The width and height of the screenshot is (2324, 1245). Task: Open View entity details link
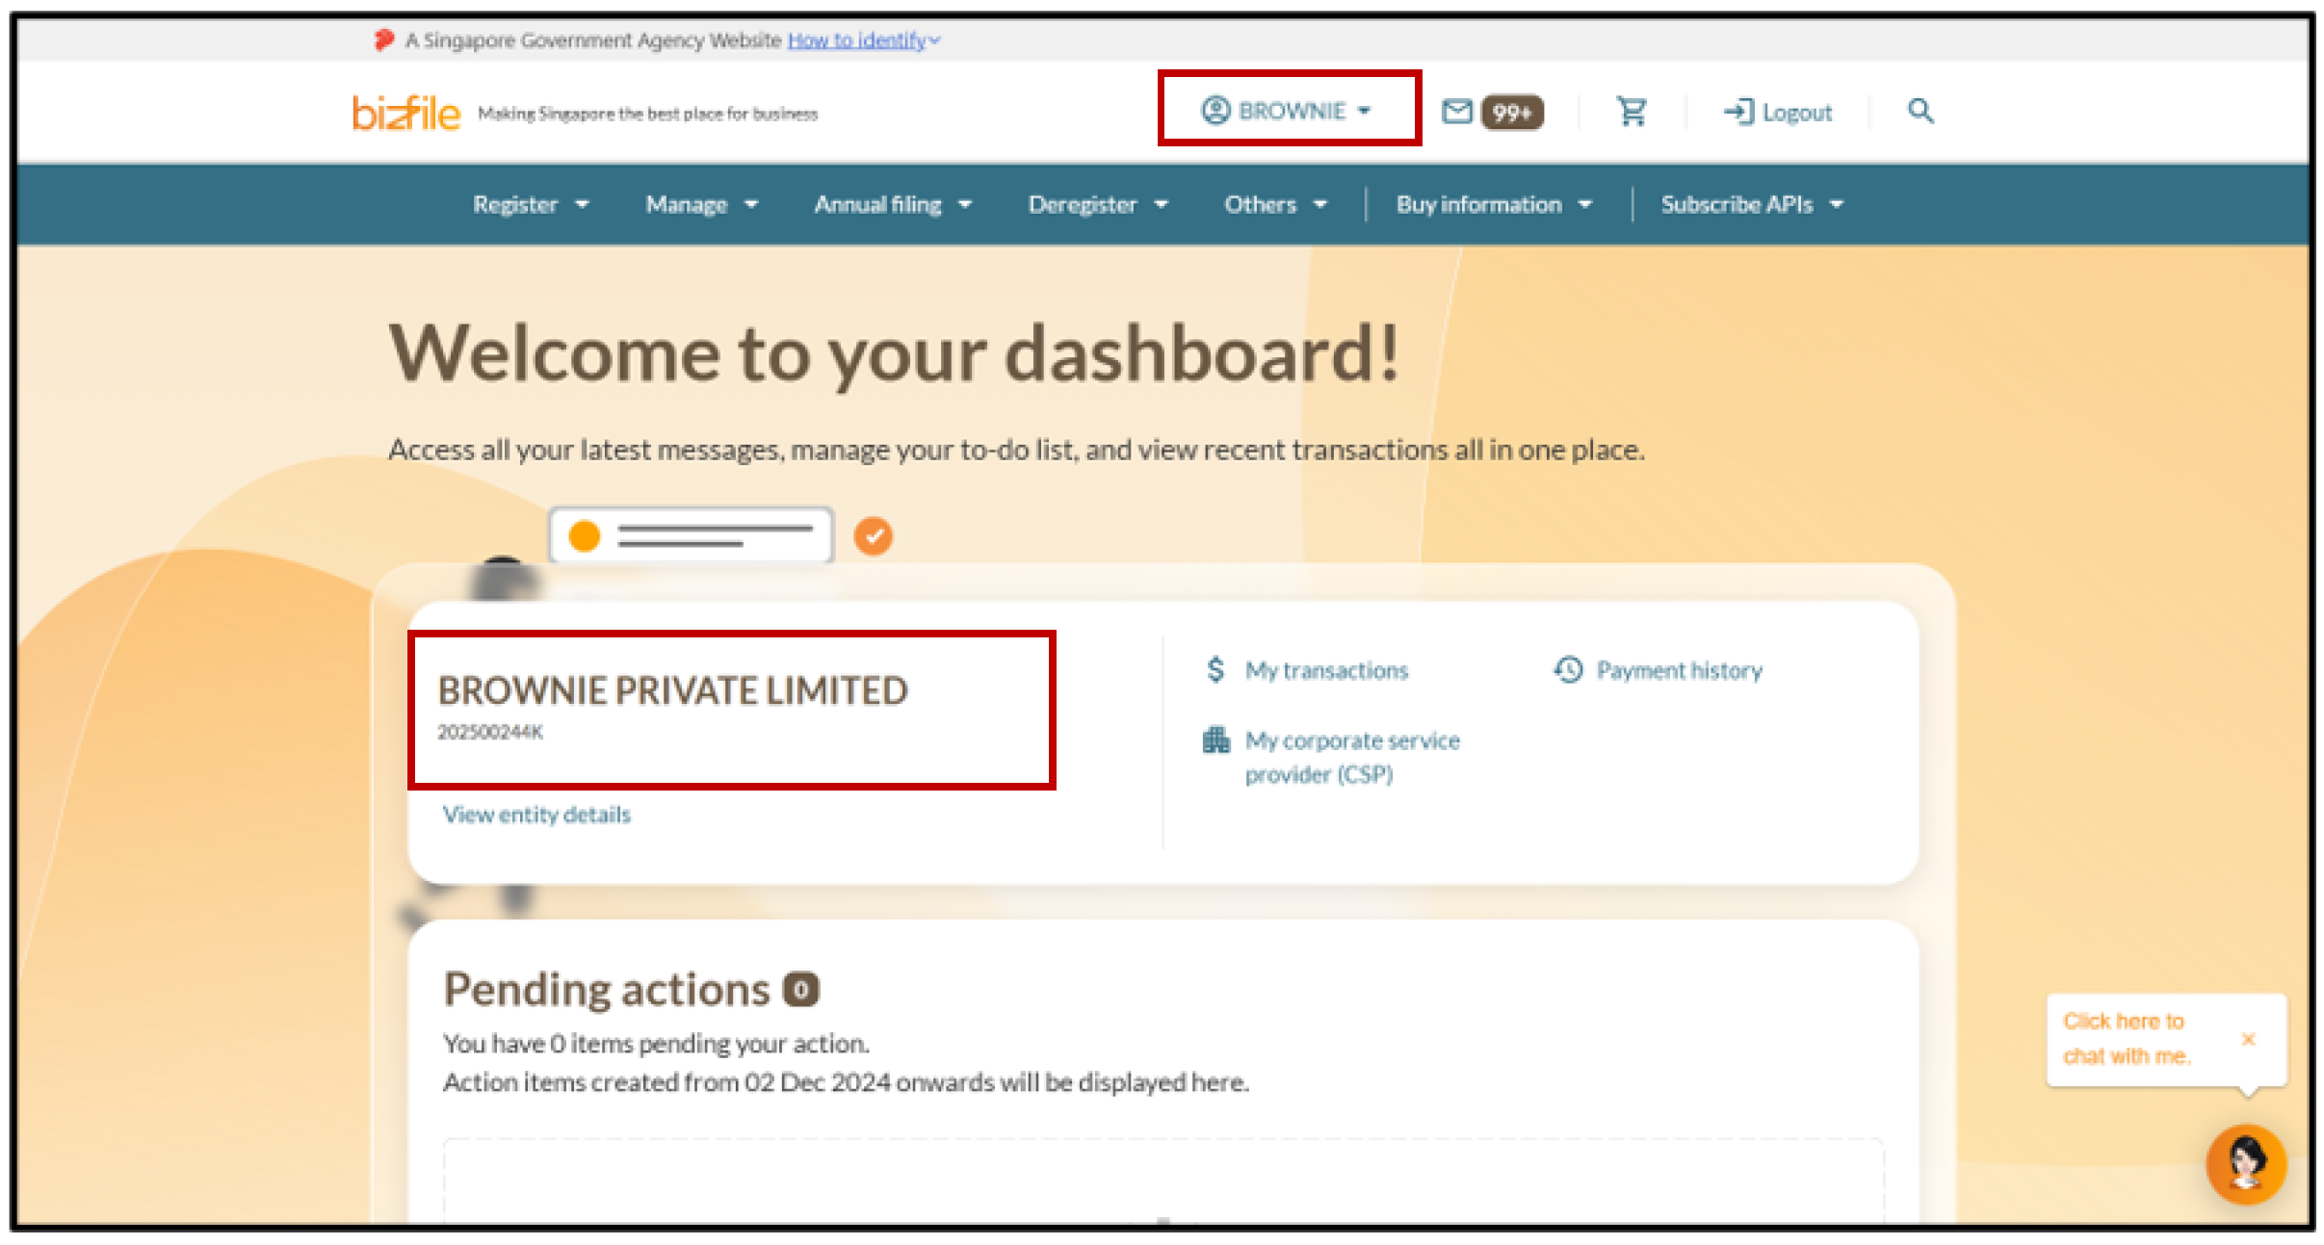point(536,815)
